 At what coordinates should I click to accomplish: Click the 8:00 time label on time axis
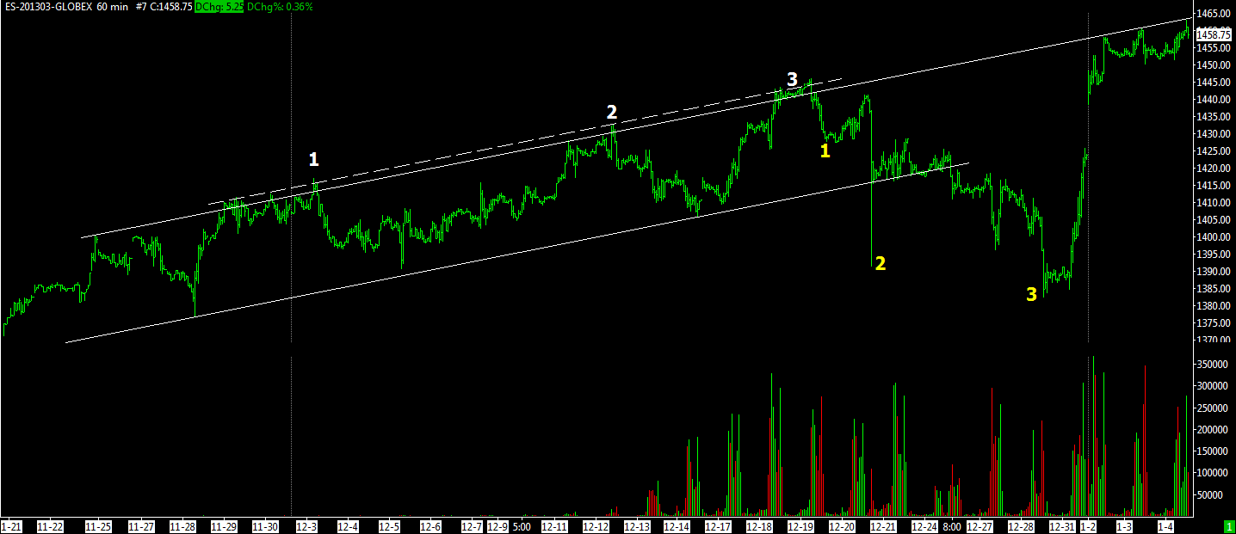pos(951,525)
